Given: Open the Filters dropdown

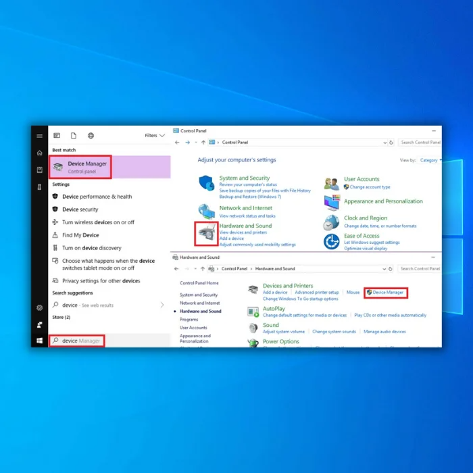Looking at the screenshot, I should [x=155, y=135].
